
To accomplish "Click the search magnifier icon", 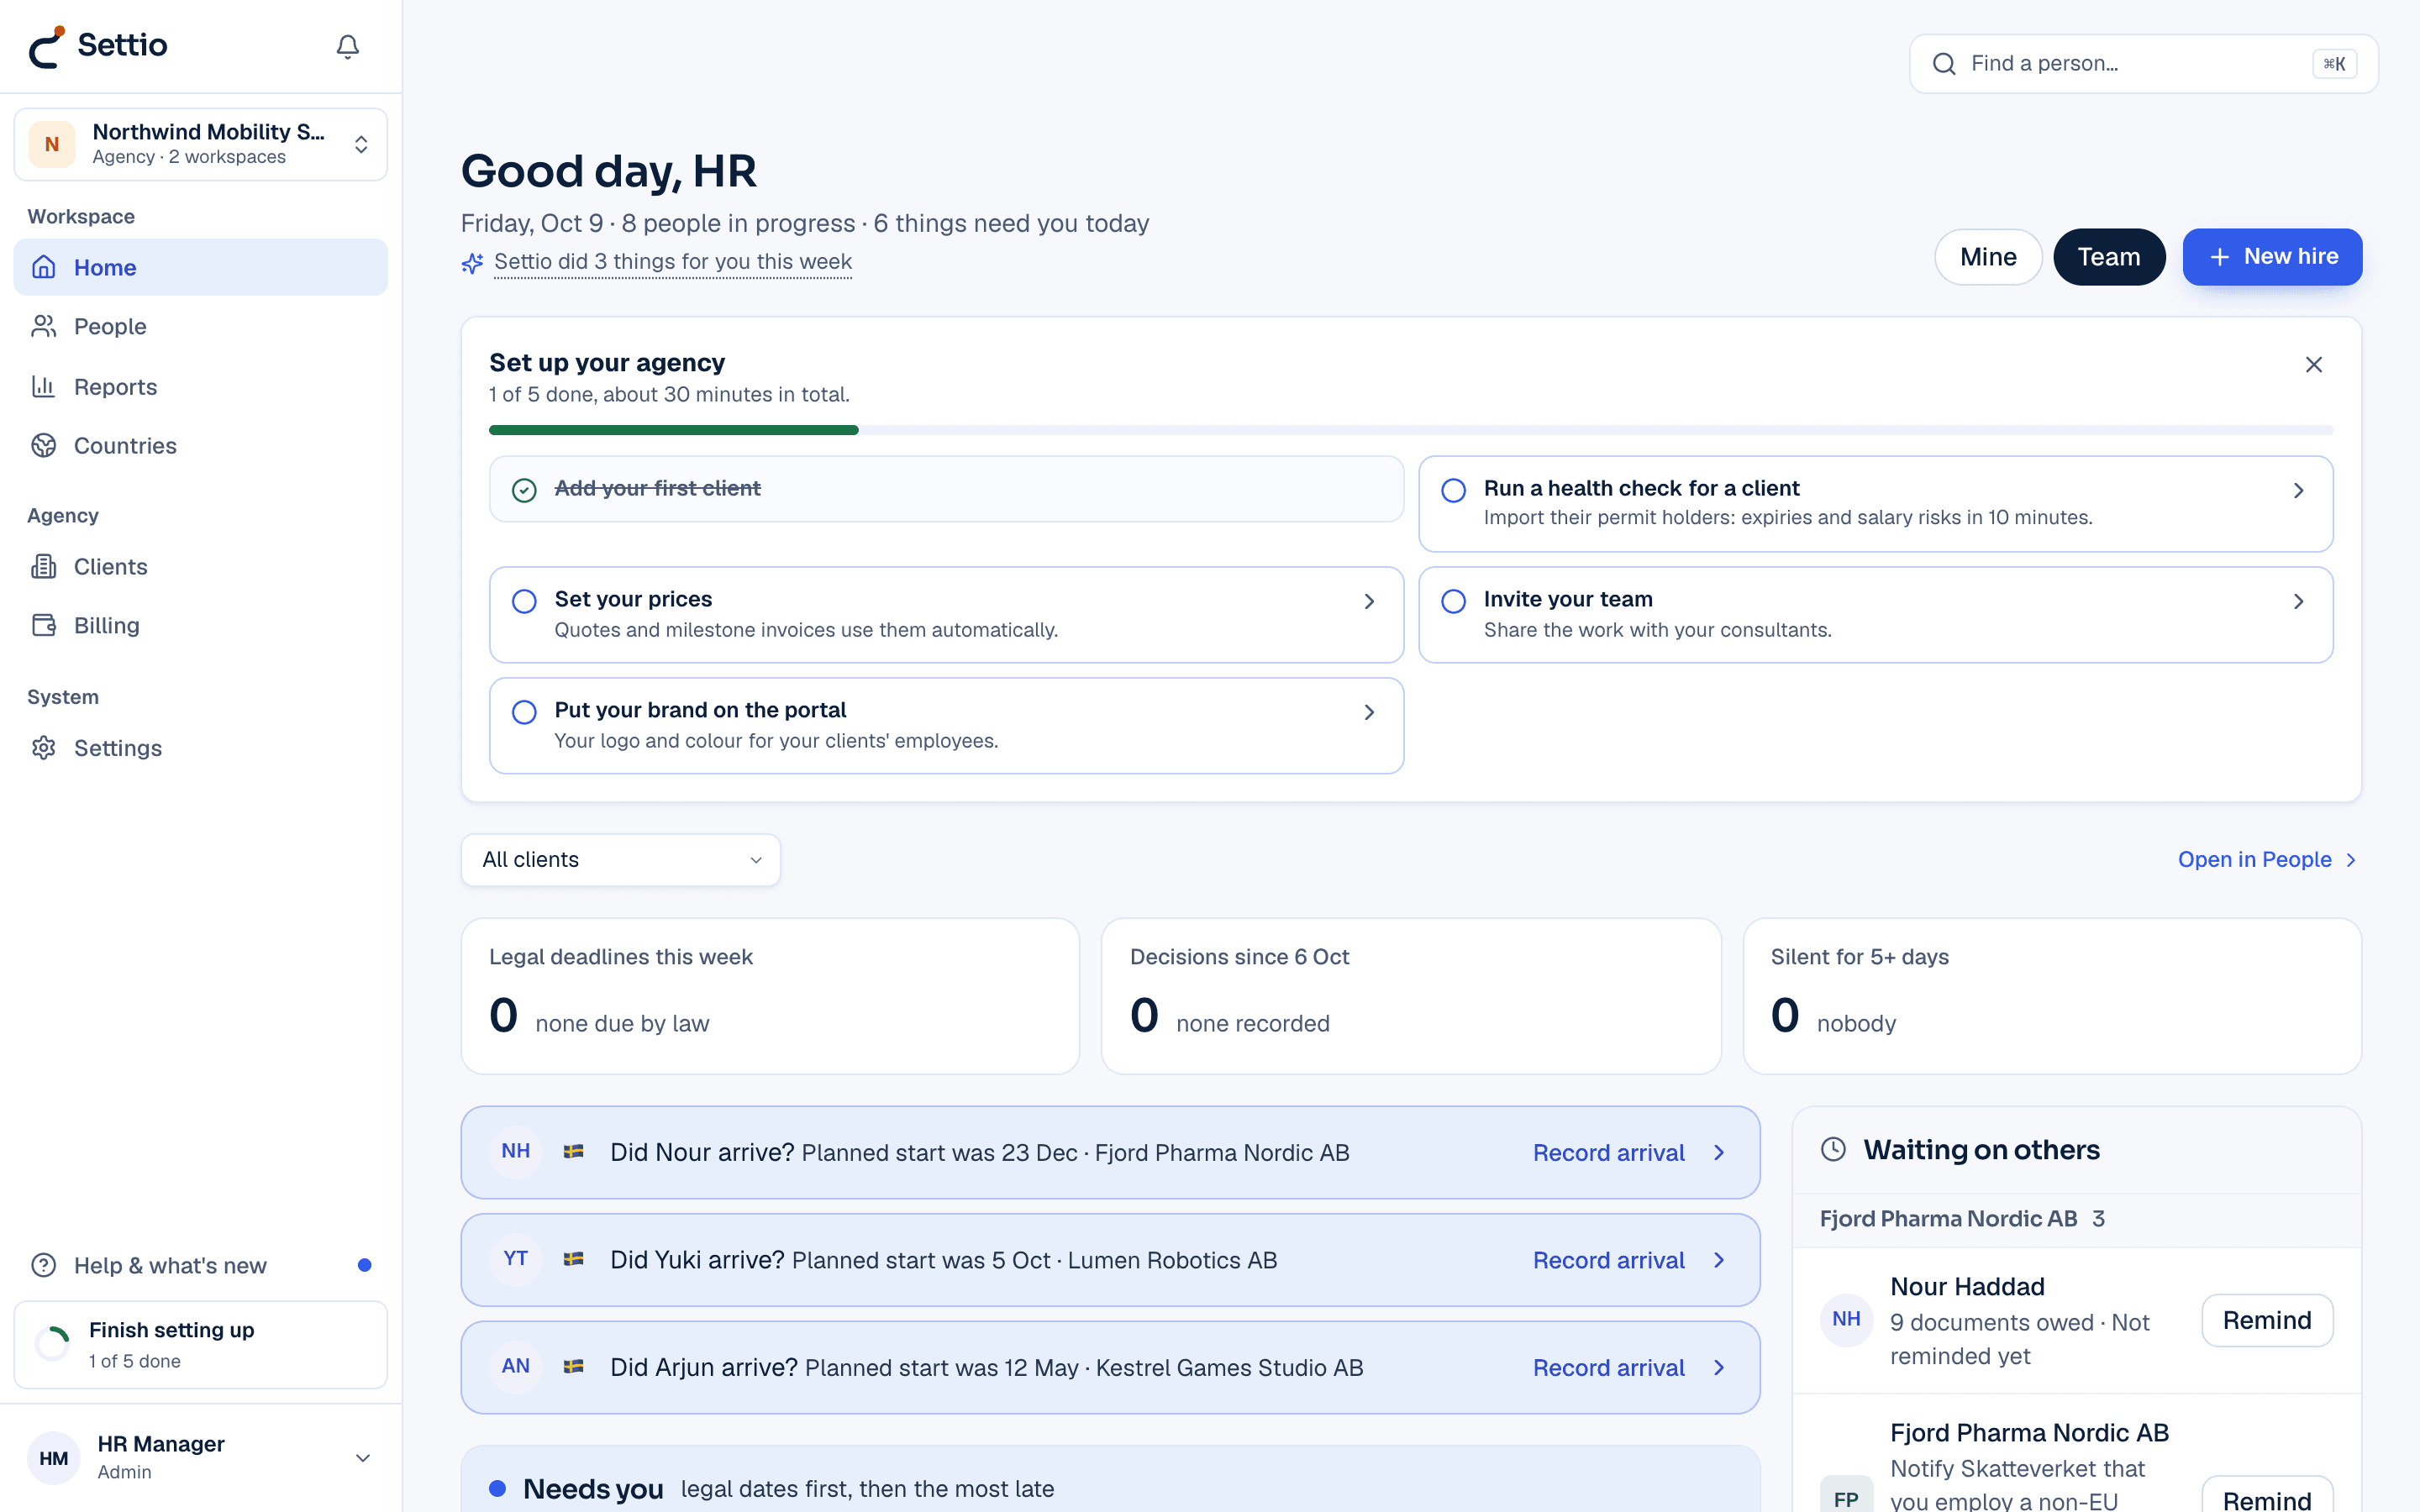I will [1944, 64].
